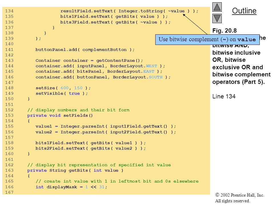Click the value 150 in setSize

[x=78, y=88]
